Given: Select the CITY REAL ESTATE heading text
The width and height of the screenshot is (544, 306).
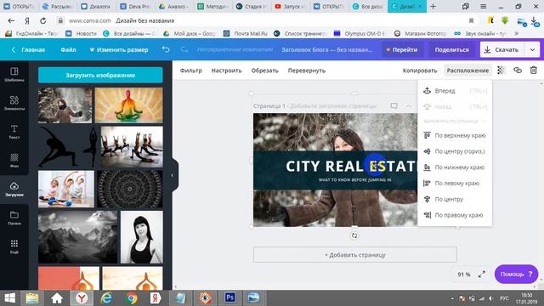Looking at the screenshot, I should (351, 167).
